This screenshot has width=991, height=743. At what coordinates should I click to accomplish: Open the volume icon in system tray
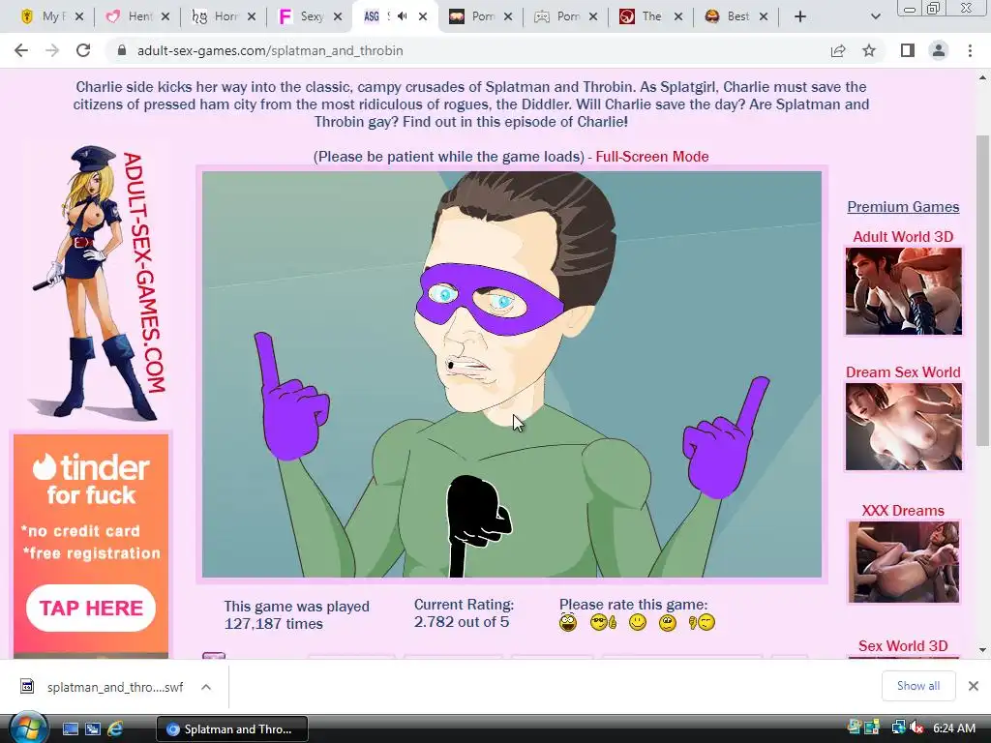tap(917, 728)
